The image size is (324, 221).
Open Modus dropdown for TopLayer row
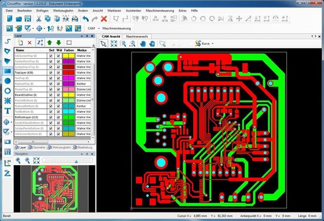[83, 73]
